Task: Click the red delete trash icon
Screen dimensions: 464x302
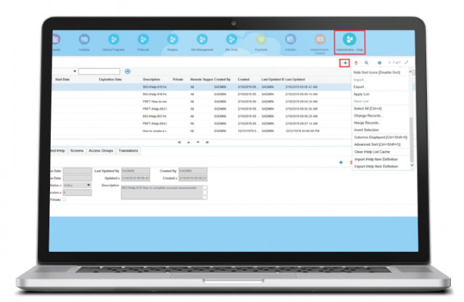Action: click(356, 63)
